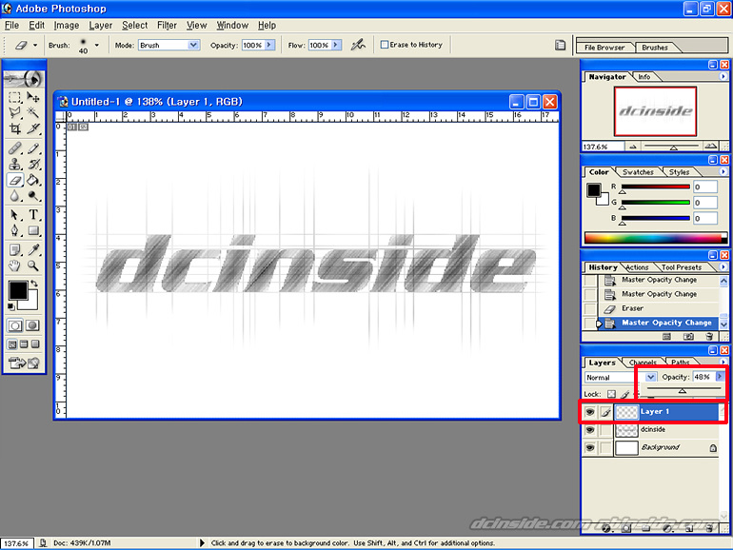Open the Color palette menu arrow
733x550 pixels.
(x=723, y=171)
